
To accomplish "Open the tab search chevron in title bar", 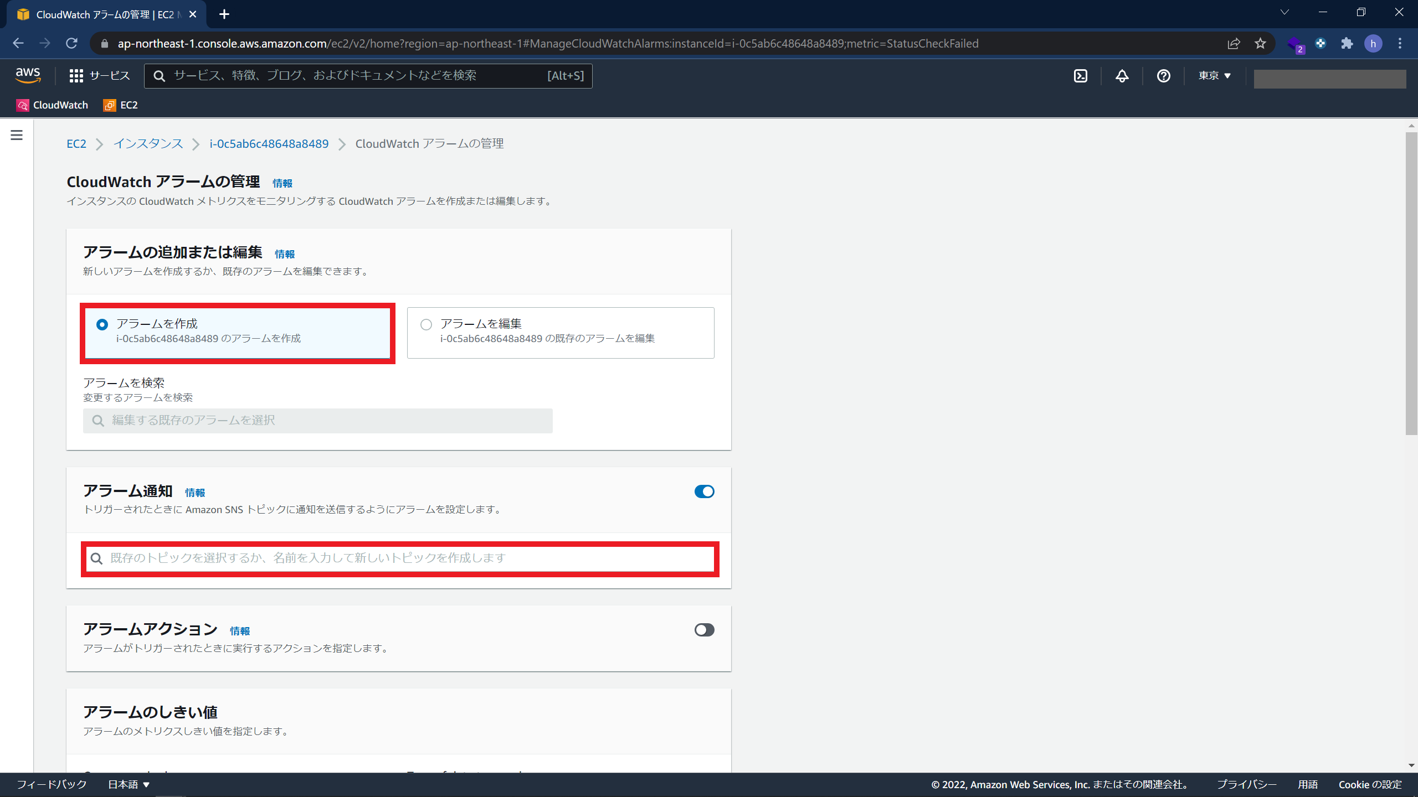I will coord(1285,12).
